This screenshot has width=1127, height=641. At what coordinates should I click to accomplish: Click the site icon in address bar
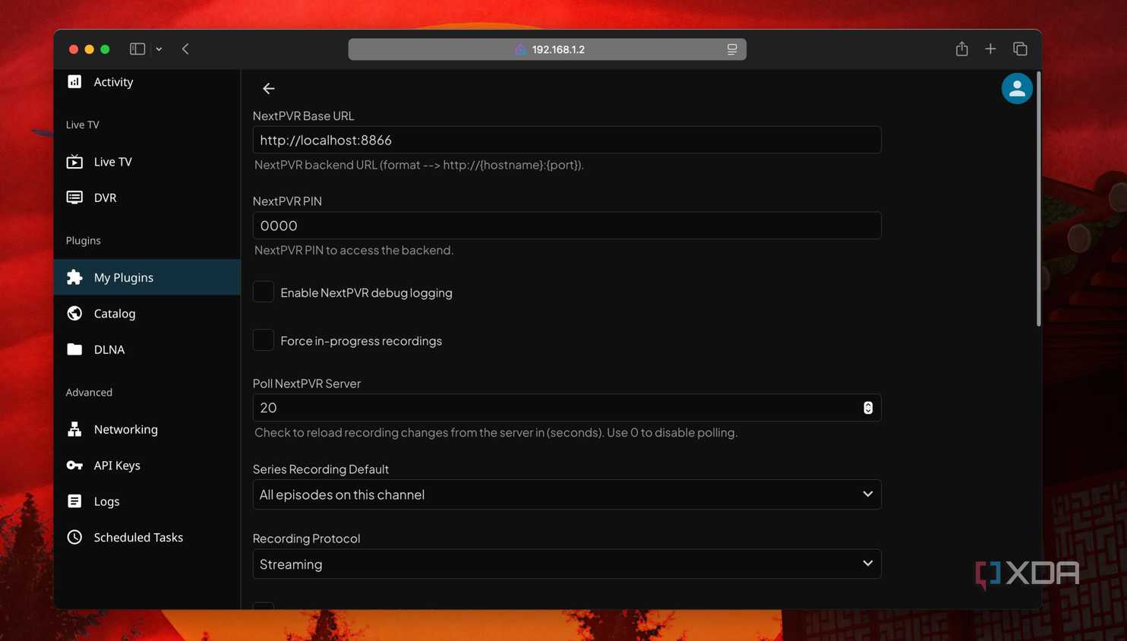click(520, 49)
